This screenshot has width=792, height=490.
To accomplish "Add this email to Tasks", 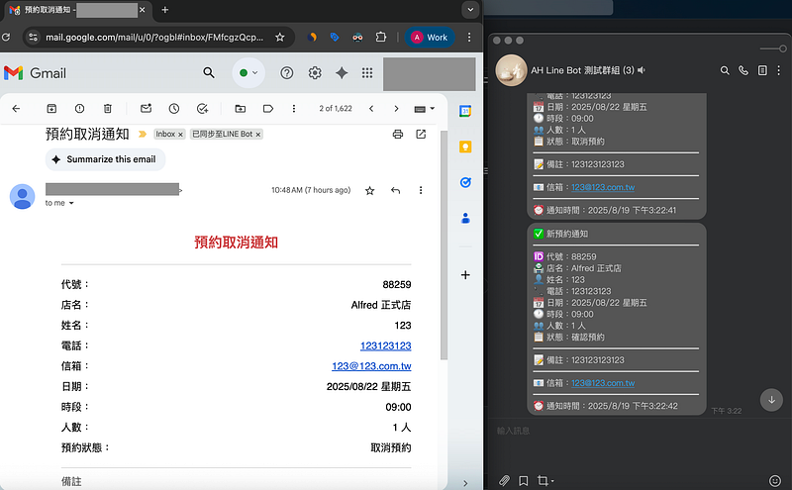I will pos(203,109).
